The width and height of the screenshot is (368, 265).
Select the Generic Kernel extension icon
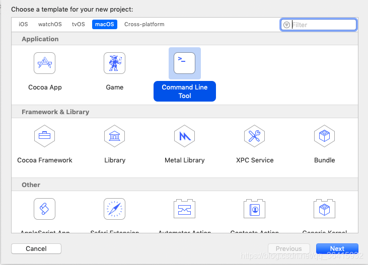324,209
